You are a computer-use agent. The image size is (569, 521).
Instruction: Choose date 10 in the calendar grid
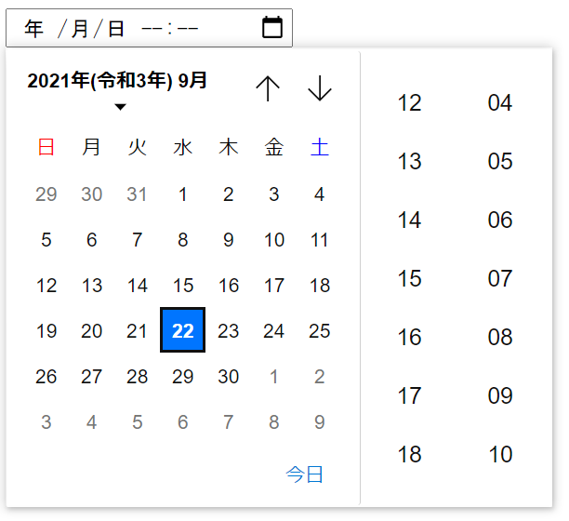[274, 240]
